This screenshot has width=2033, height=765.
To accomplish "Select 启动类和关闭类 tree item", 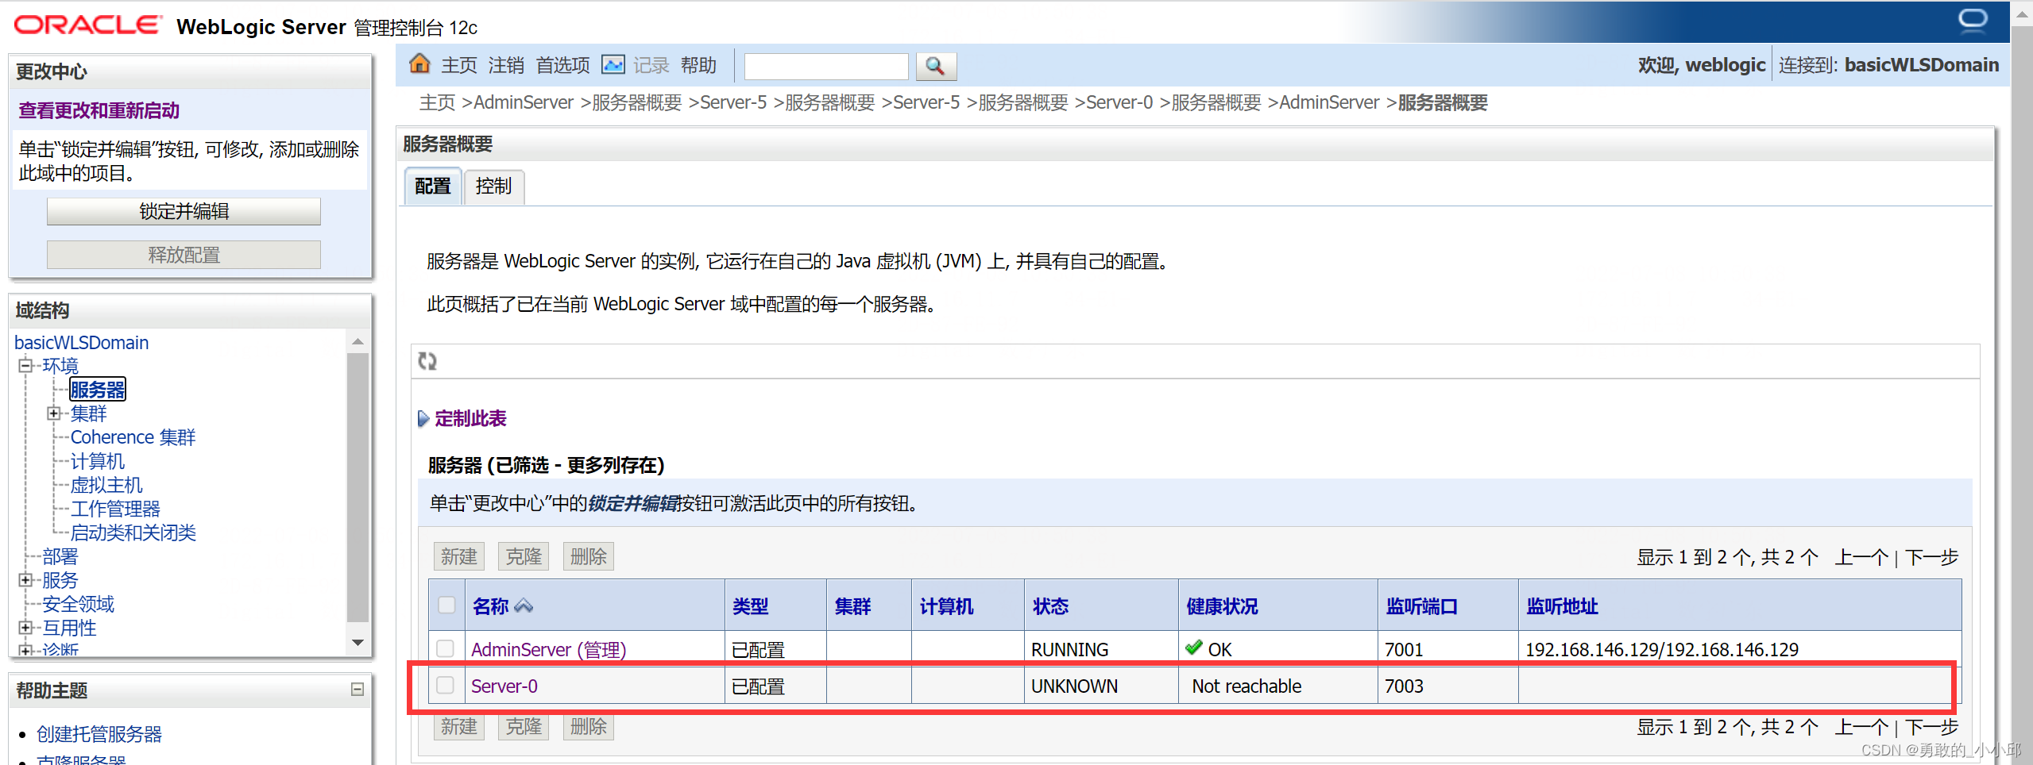I will coord(133,532).
